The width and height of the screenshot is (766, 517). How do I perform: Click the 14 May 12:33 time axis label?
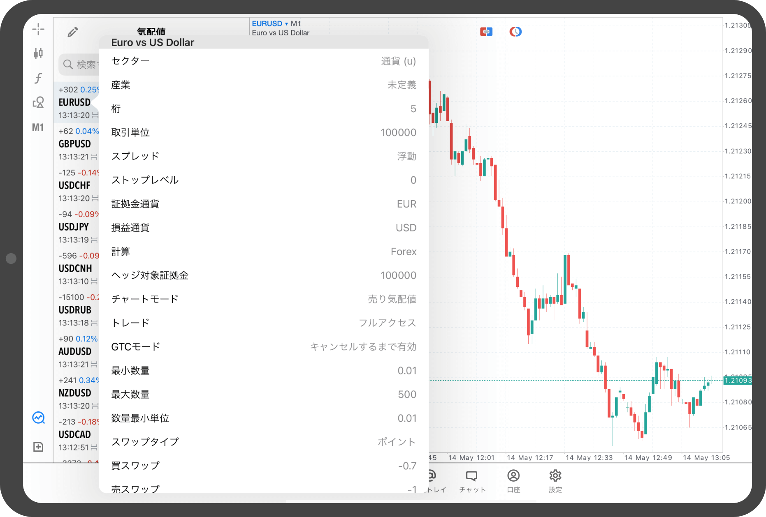589,457
